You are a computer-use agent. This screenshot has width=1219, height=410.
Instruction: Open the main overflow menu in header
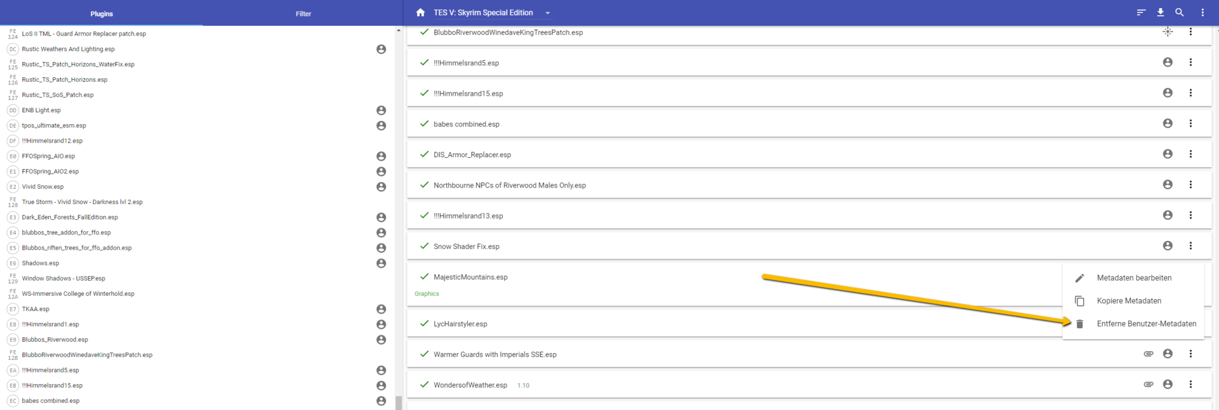click(x=1202, y=13)
